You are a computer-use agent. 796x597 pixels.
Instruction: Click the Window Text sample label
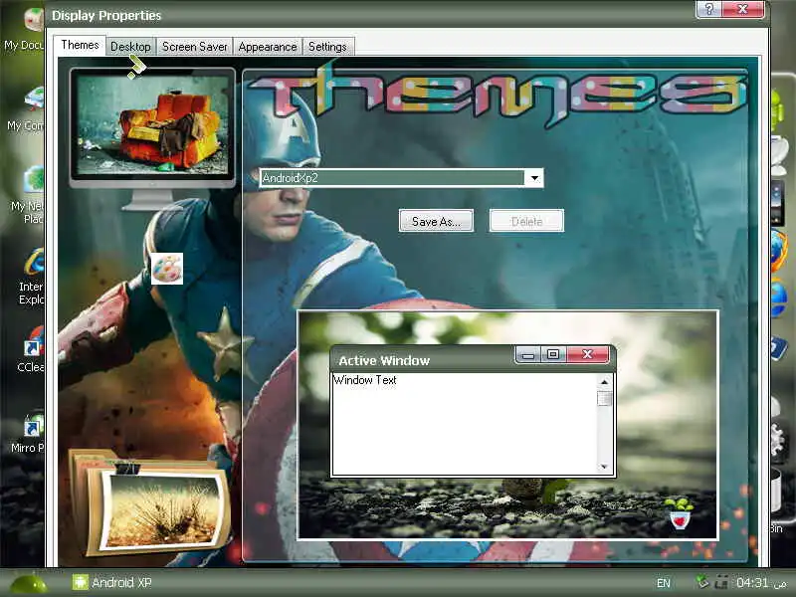tap(364, 380)
